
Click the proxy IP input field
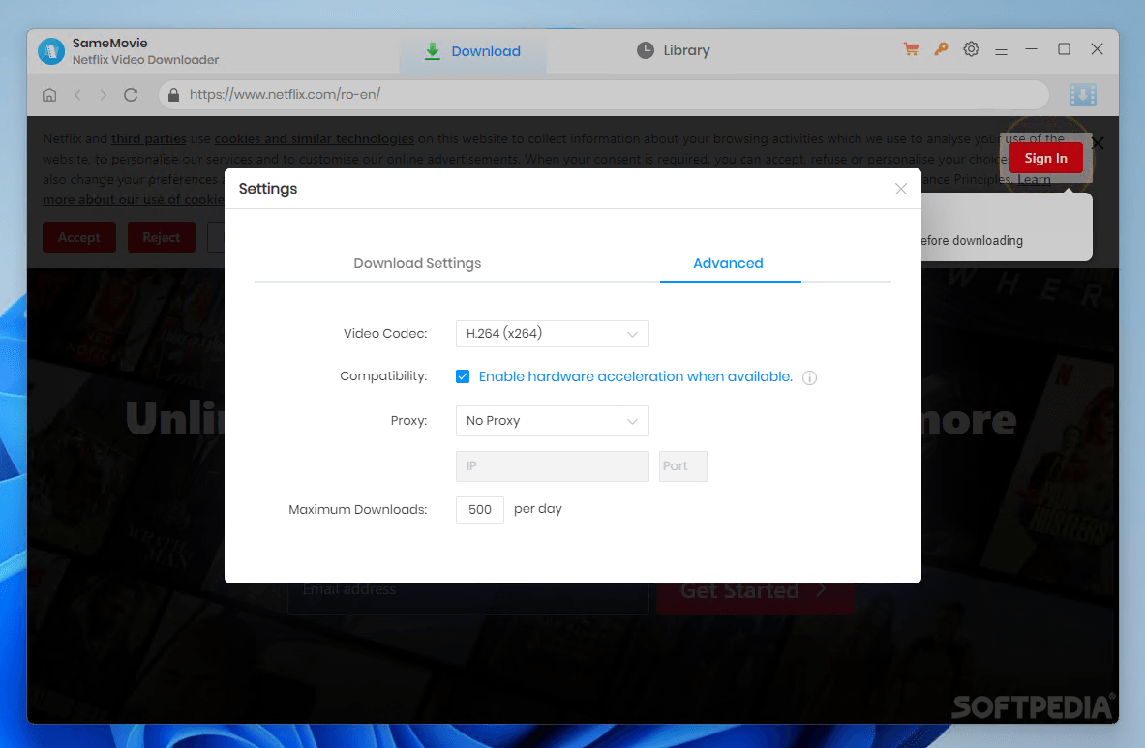point(552,466)
